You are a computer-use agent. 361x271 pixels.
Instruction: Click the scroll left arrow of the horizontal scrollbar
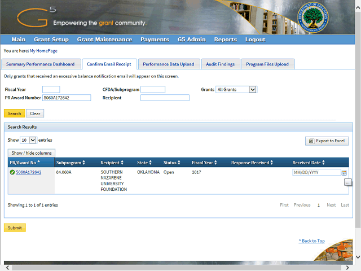tap(7, 268)
